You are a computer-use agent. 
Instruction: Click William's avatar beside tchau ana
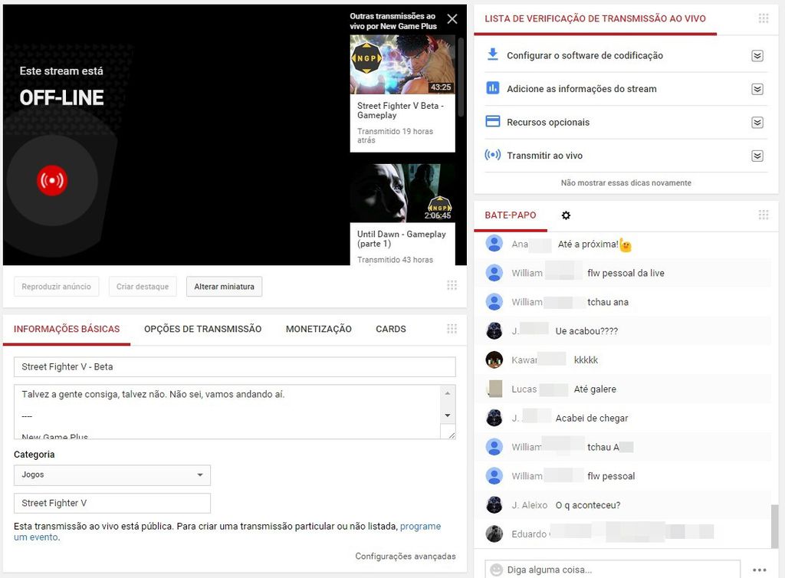pos(494,302)
